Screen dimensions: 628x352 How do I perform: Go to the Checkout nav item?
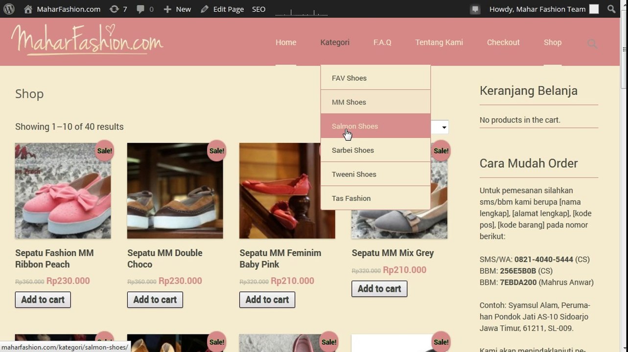pyautogui.click(x=503, y=43)
